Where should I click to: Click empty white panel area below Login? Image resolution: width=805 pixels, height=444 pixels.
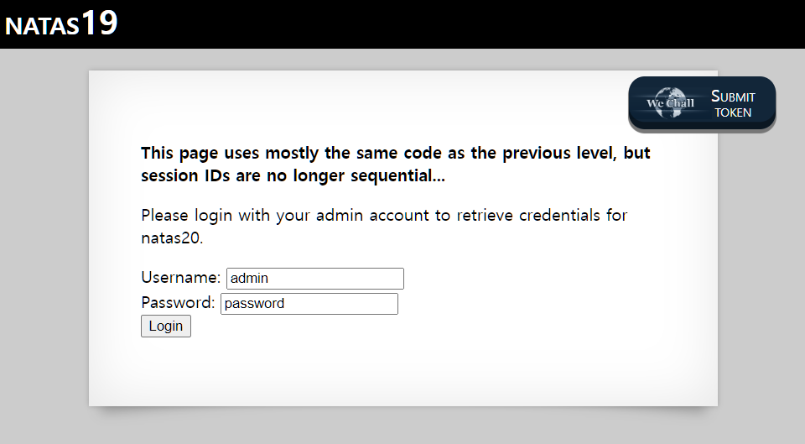(x=402, y=369)
